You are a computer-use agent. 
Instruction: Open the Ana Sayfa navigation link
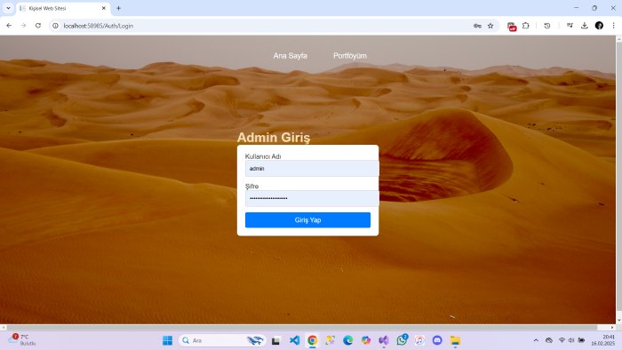tap(290, 56)
